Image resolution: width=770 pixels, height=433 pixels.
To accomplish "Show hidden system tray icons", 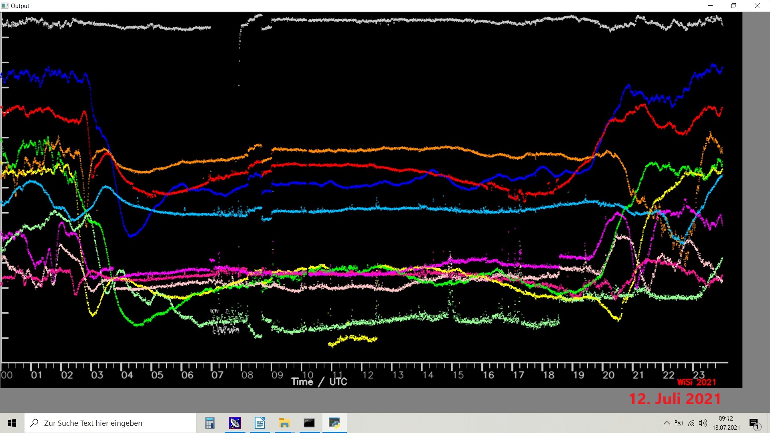I will tap(667, 423).
